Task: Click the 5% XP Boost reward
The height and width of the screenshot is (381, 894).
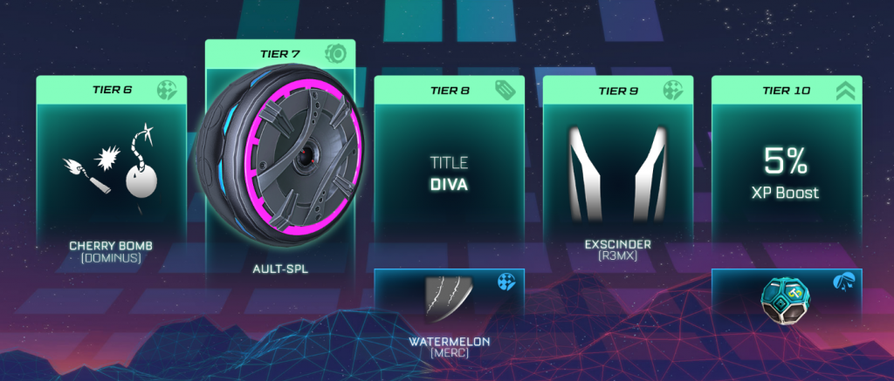Action: point(787,174)
